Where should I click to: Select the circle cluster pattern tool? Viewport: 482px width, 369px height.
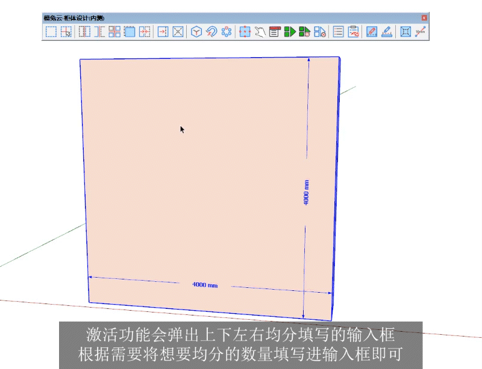click(x=228, y=32)
